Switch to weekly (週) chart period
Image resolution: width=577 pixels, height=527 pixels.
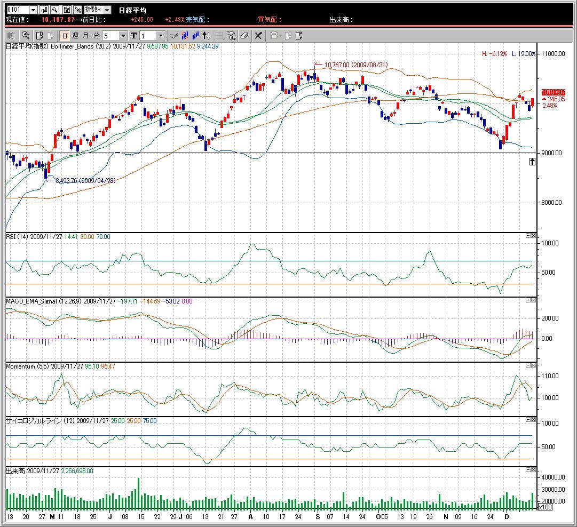[75, 36]
